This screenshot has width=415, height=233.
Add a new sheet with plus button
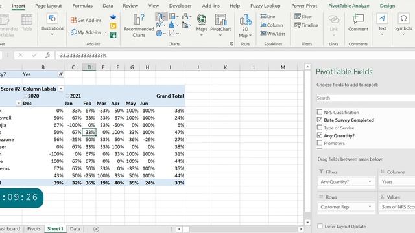pyautogui.click(x=96, y=229)
